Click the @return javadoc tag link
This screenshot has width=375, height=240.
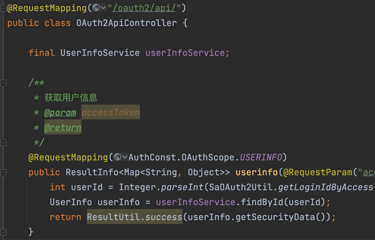pyautogui.click(x=63, y=127)
